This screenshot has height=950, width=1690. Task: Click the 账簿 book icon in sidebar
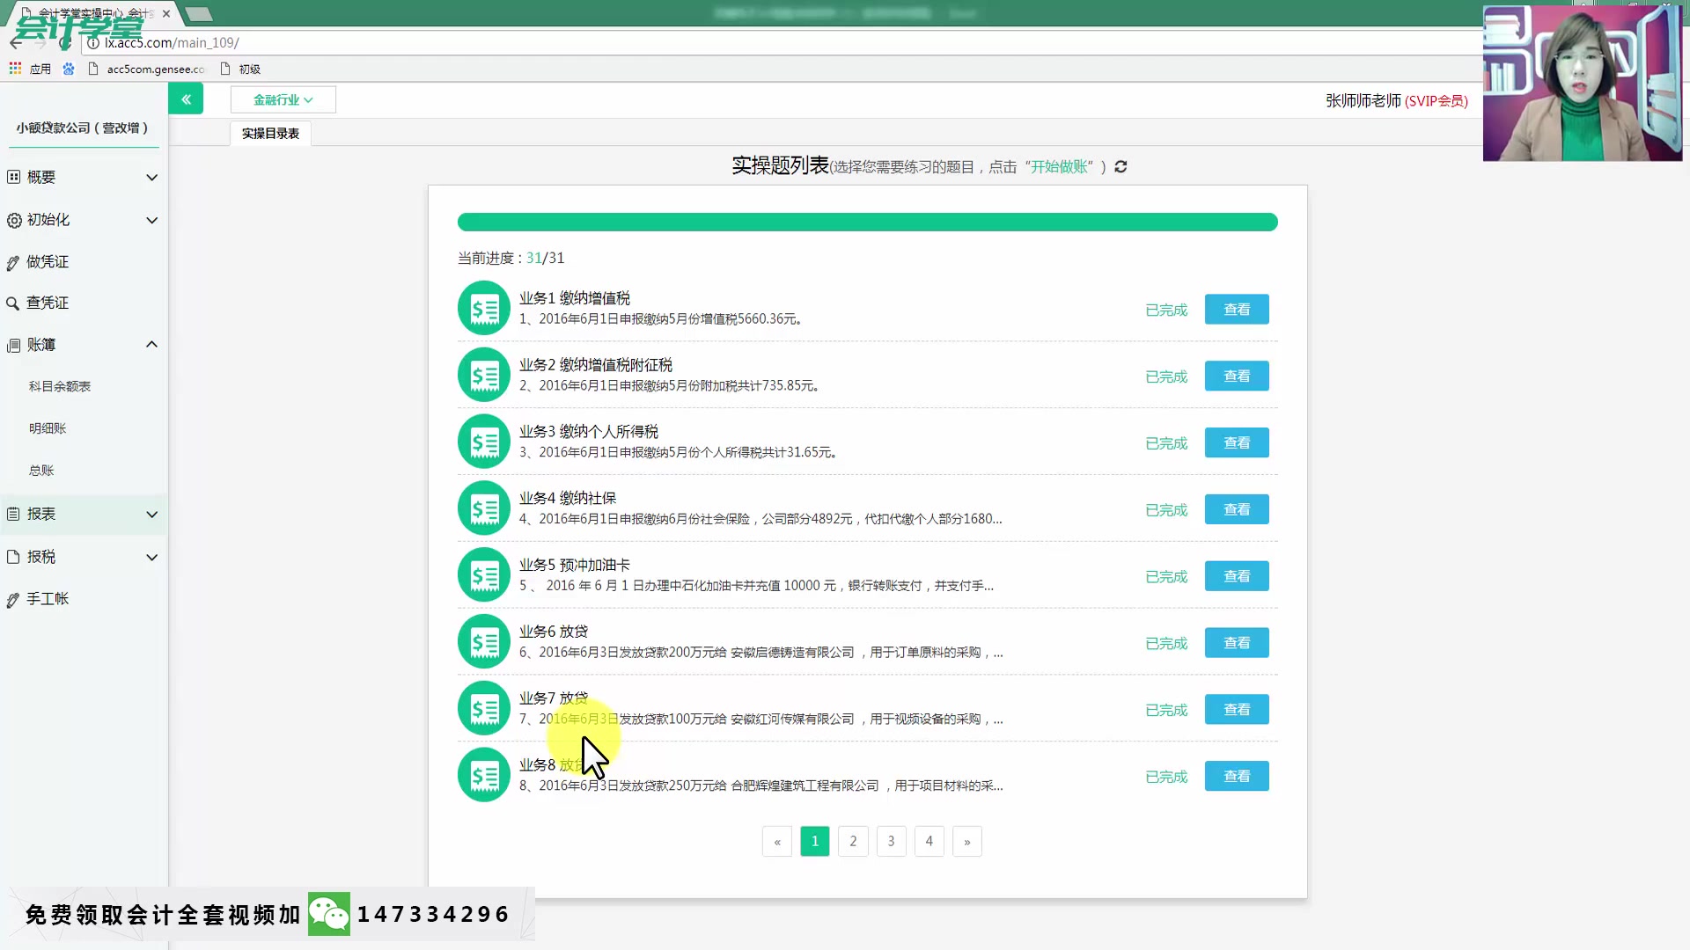[13, 344]
